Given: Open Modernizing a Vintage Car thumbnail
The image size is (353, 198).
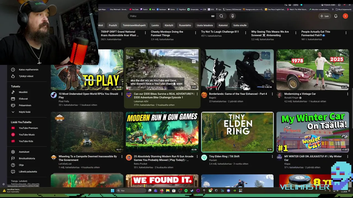Looking at the screenshot, I should (x=313, y=70).
